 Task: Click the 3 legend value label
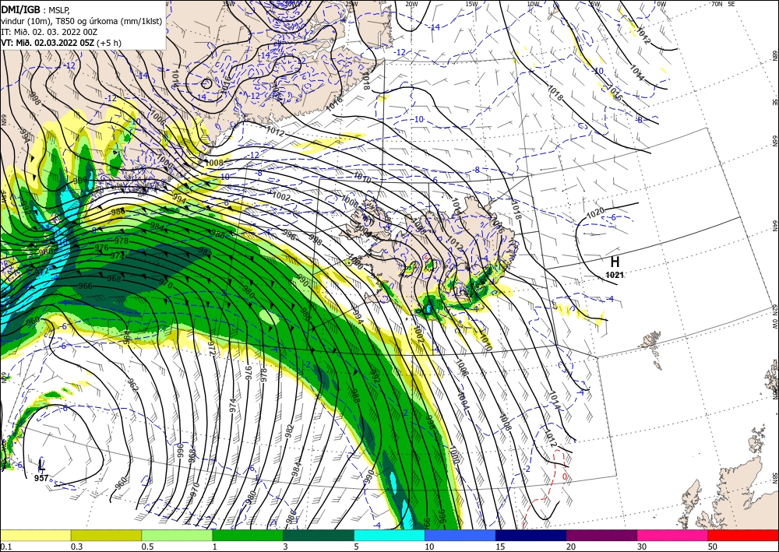point(285,547)
